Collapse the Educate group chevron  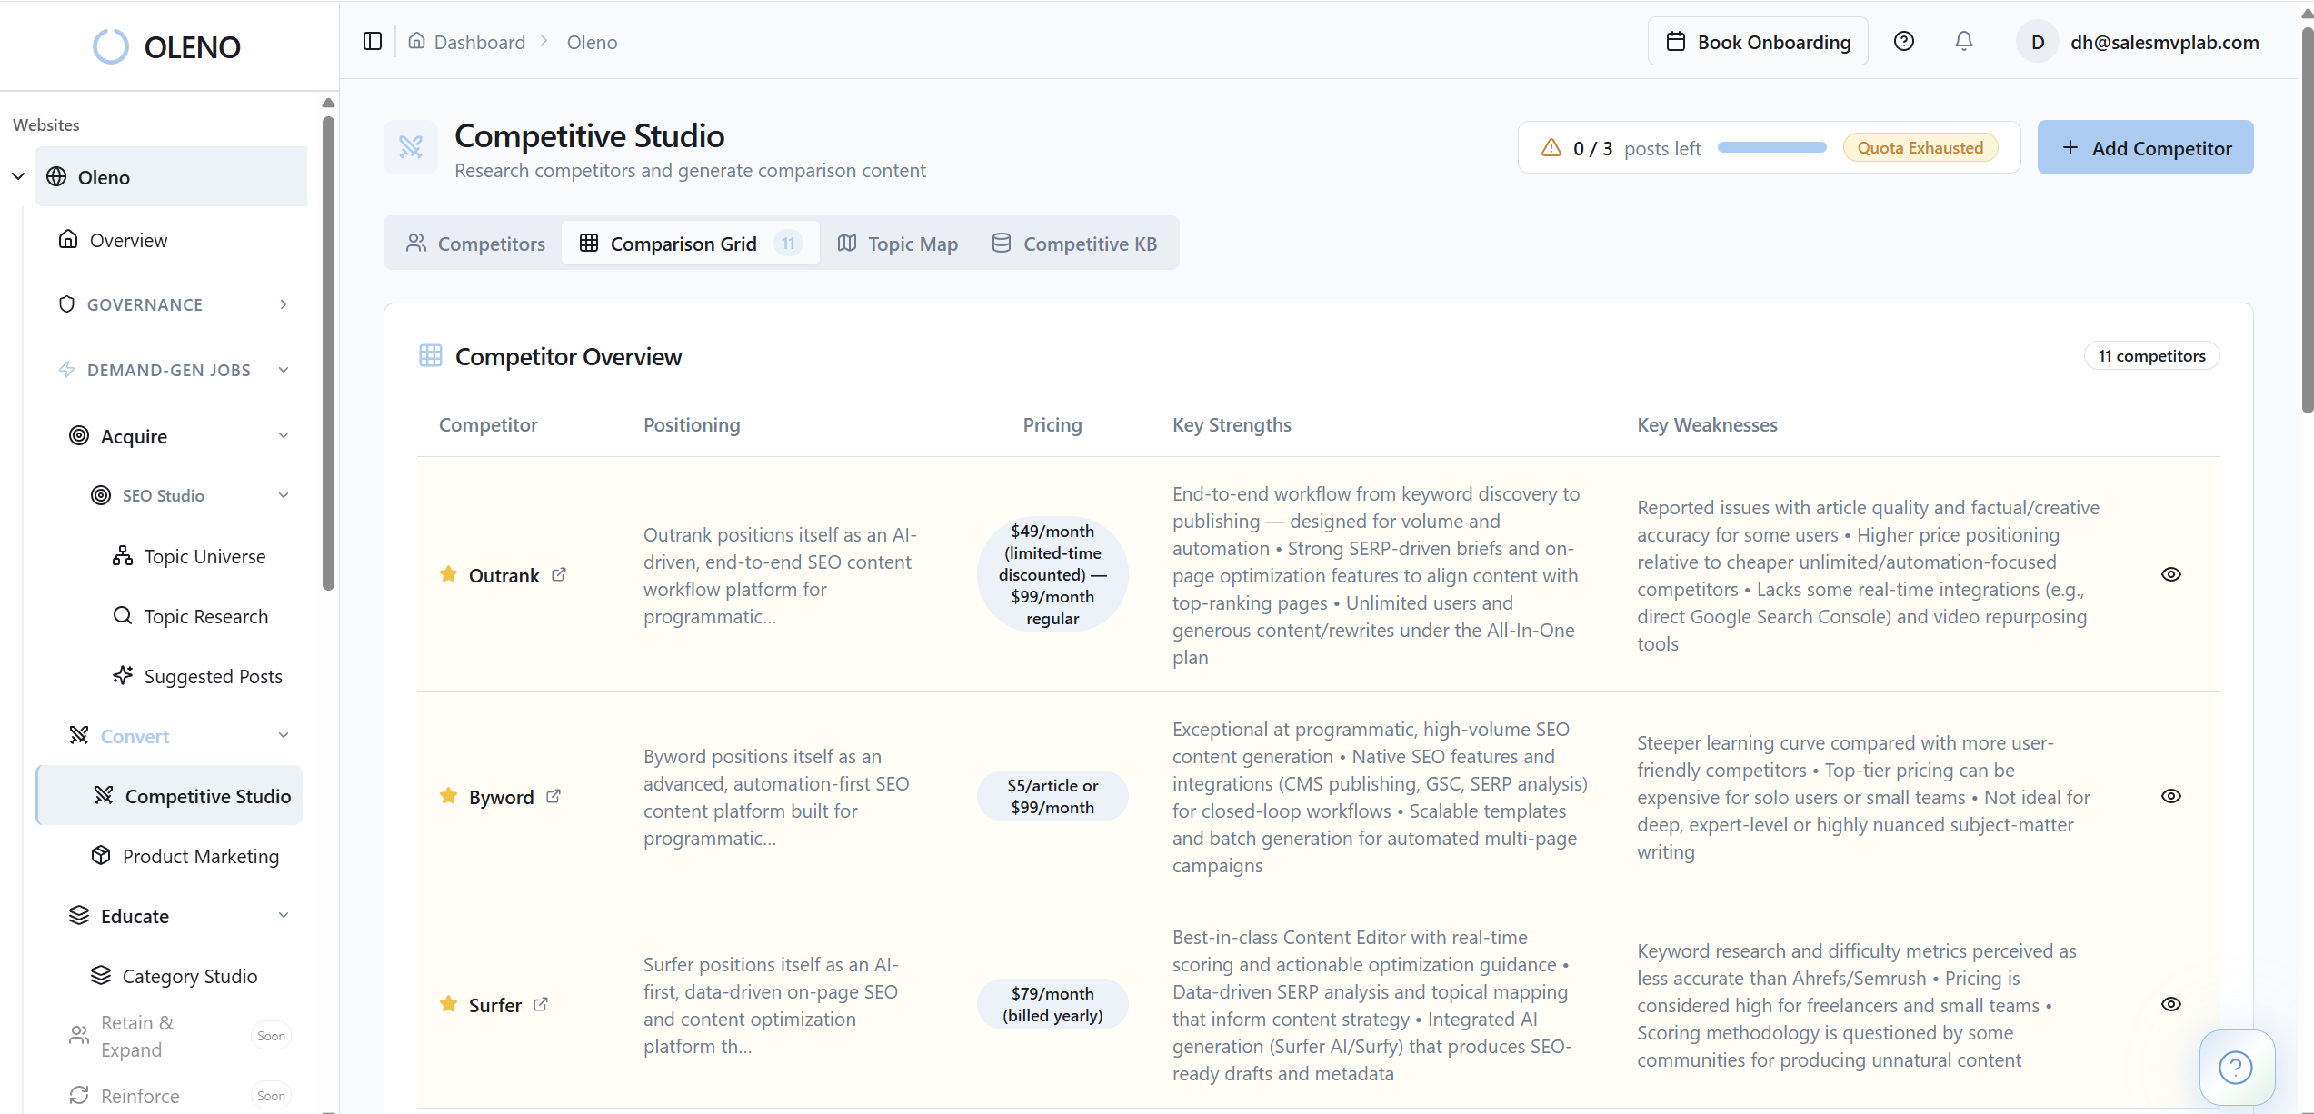coord(284,915)
